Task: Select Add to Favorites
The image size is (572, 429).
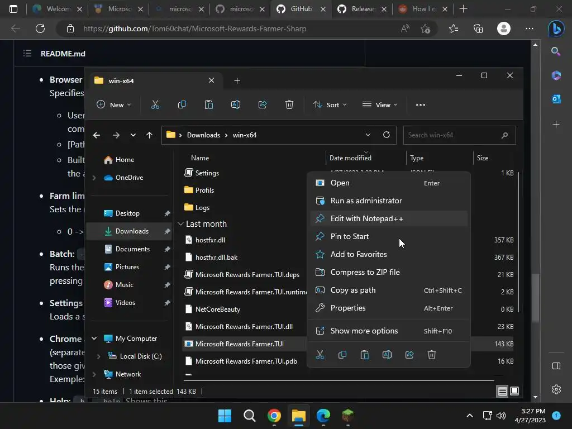Action: 389,254
